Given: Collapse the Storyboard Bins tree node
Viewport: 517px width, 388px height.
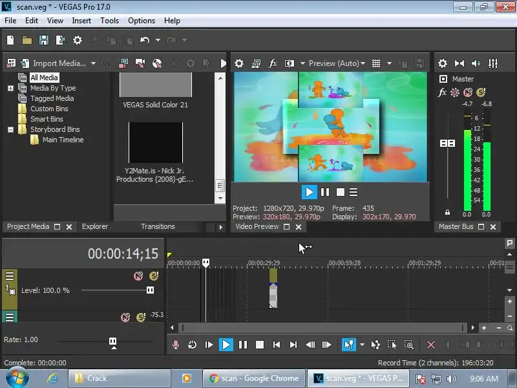Looking at the screenshot, I should 10,130.
